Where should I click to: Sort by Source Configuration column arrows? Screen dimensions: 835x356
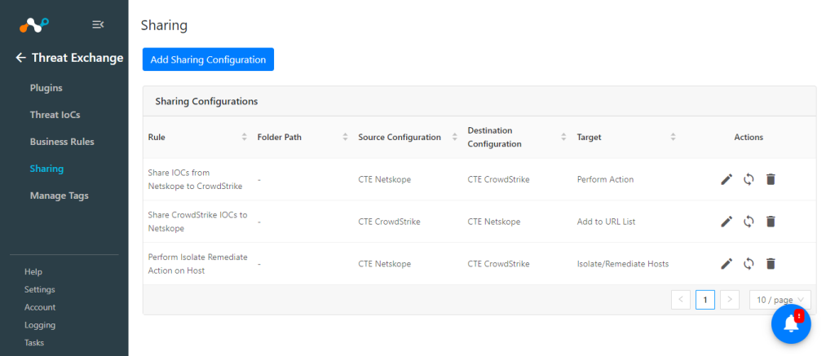click(x=455, y=138)
